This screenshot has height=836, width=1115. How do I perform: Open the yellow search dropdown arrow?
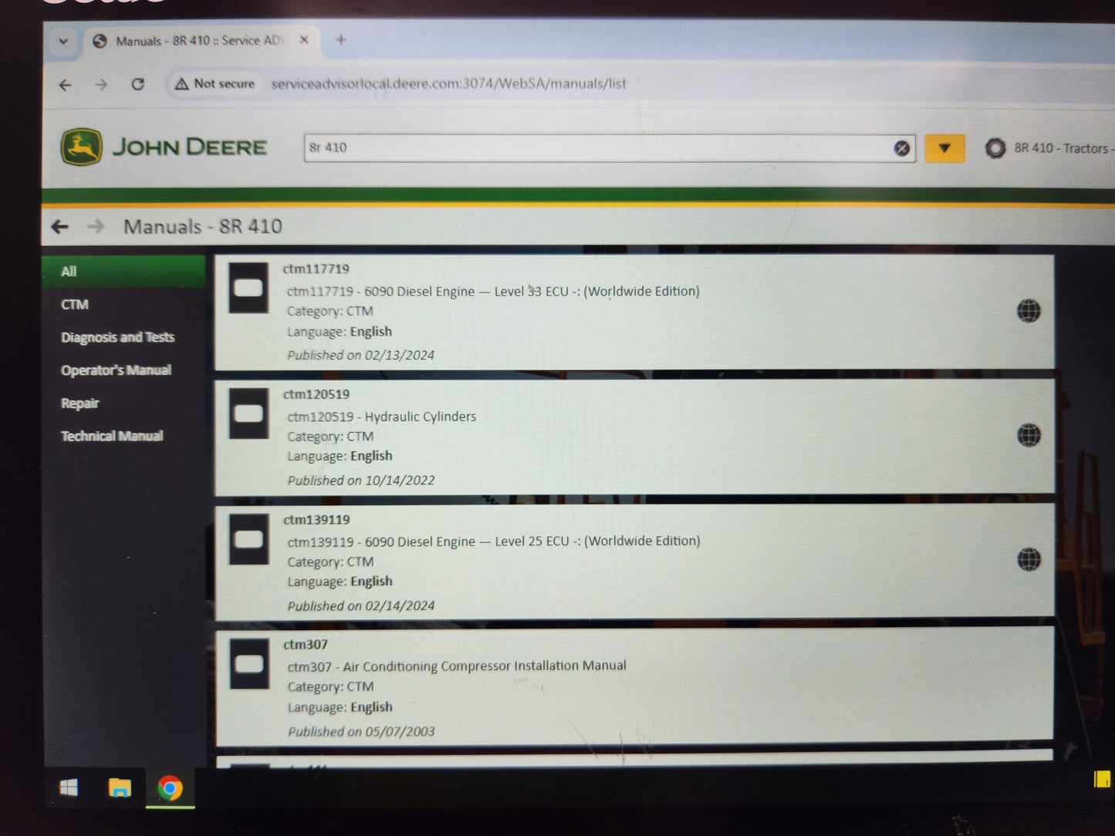tap(944, 148)
